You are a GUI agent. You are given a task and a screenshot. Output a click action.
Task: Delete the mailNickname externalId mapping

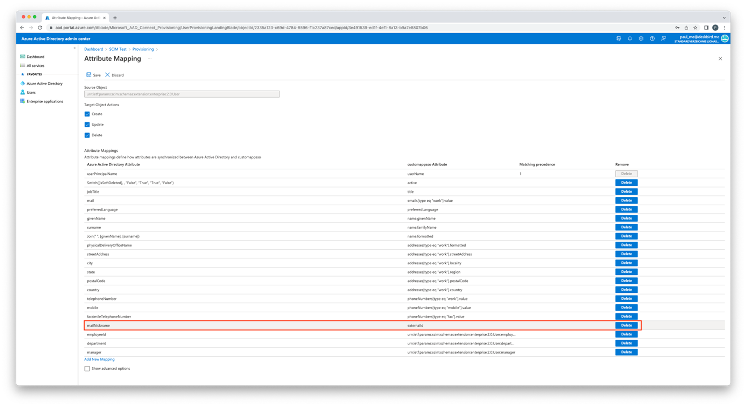(x=626, y=325)
